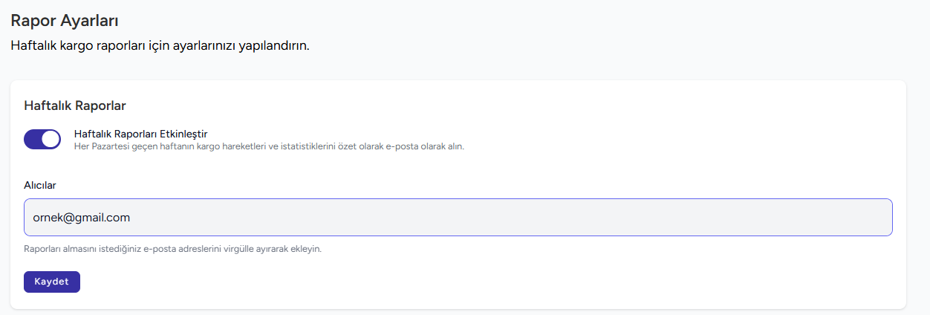Screen dimensions: 930x315
Task: Click the "Alıcılar" field label
Action: pos(40,185)
